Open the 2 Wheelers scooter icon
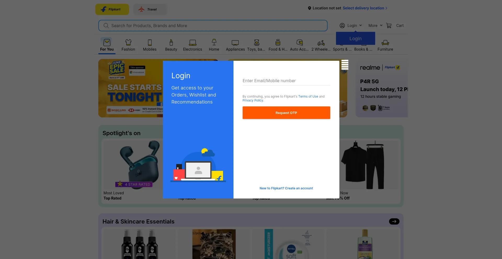The width and height of the screenshot is (502, 259). click(x=321, y=43)
